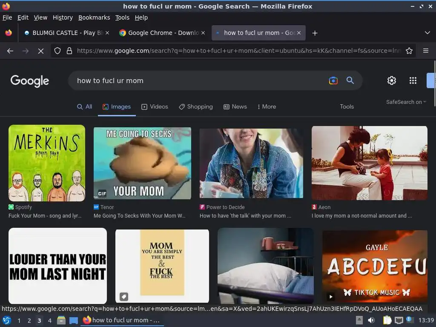Open the Aeon mother and child photo
The image size is (436, 327).
tap(369, 163)
